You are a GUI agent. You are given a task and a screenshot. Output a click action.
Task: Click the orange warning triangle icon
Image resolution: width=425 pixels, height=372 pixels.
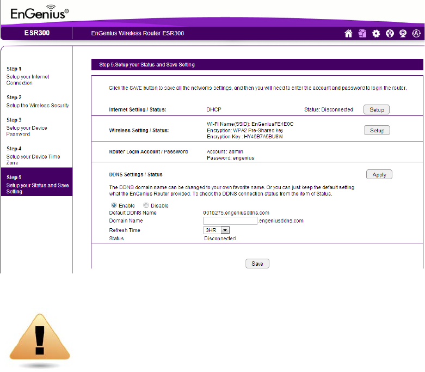point(40,337)
